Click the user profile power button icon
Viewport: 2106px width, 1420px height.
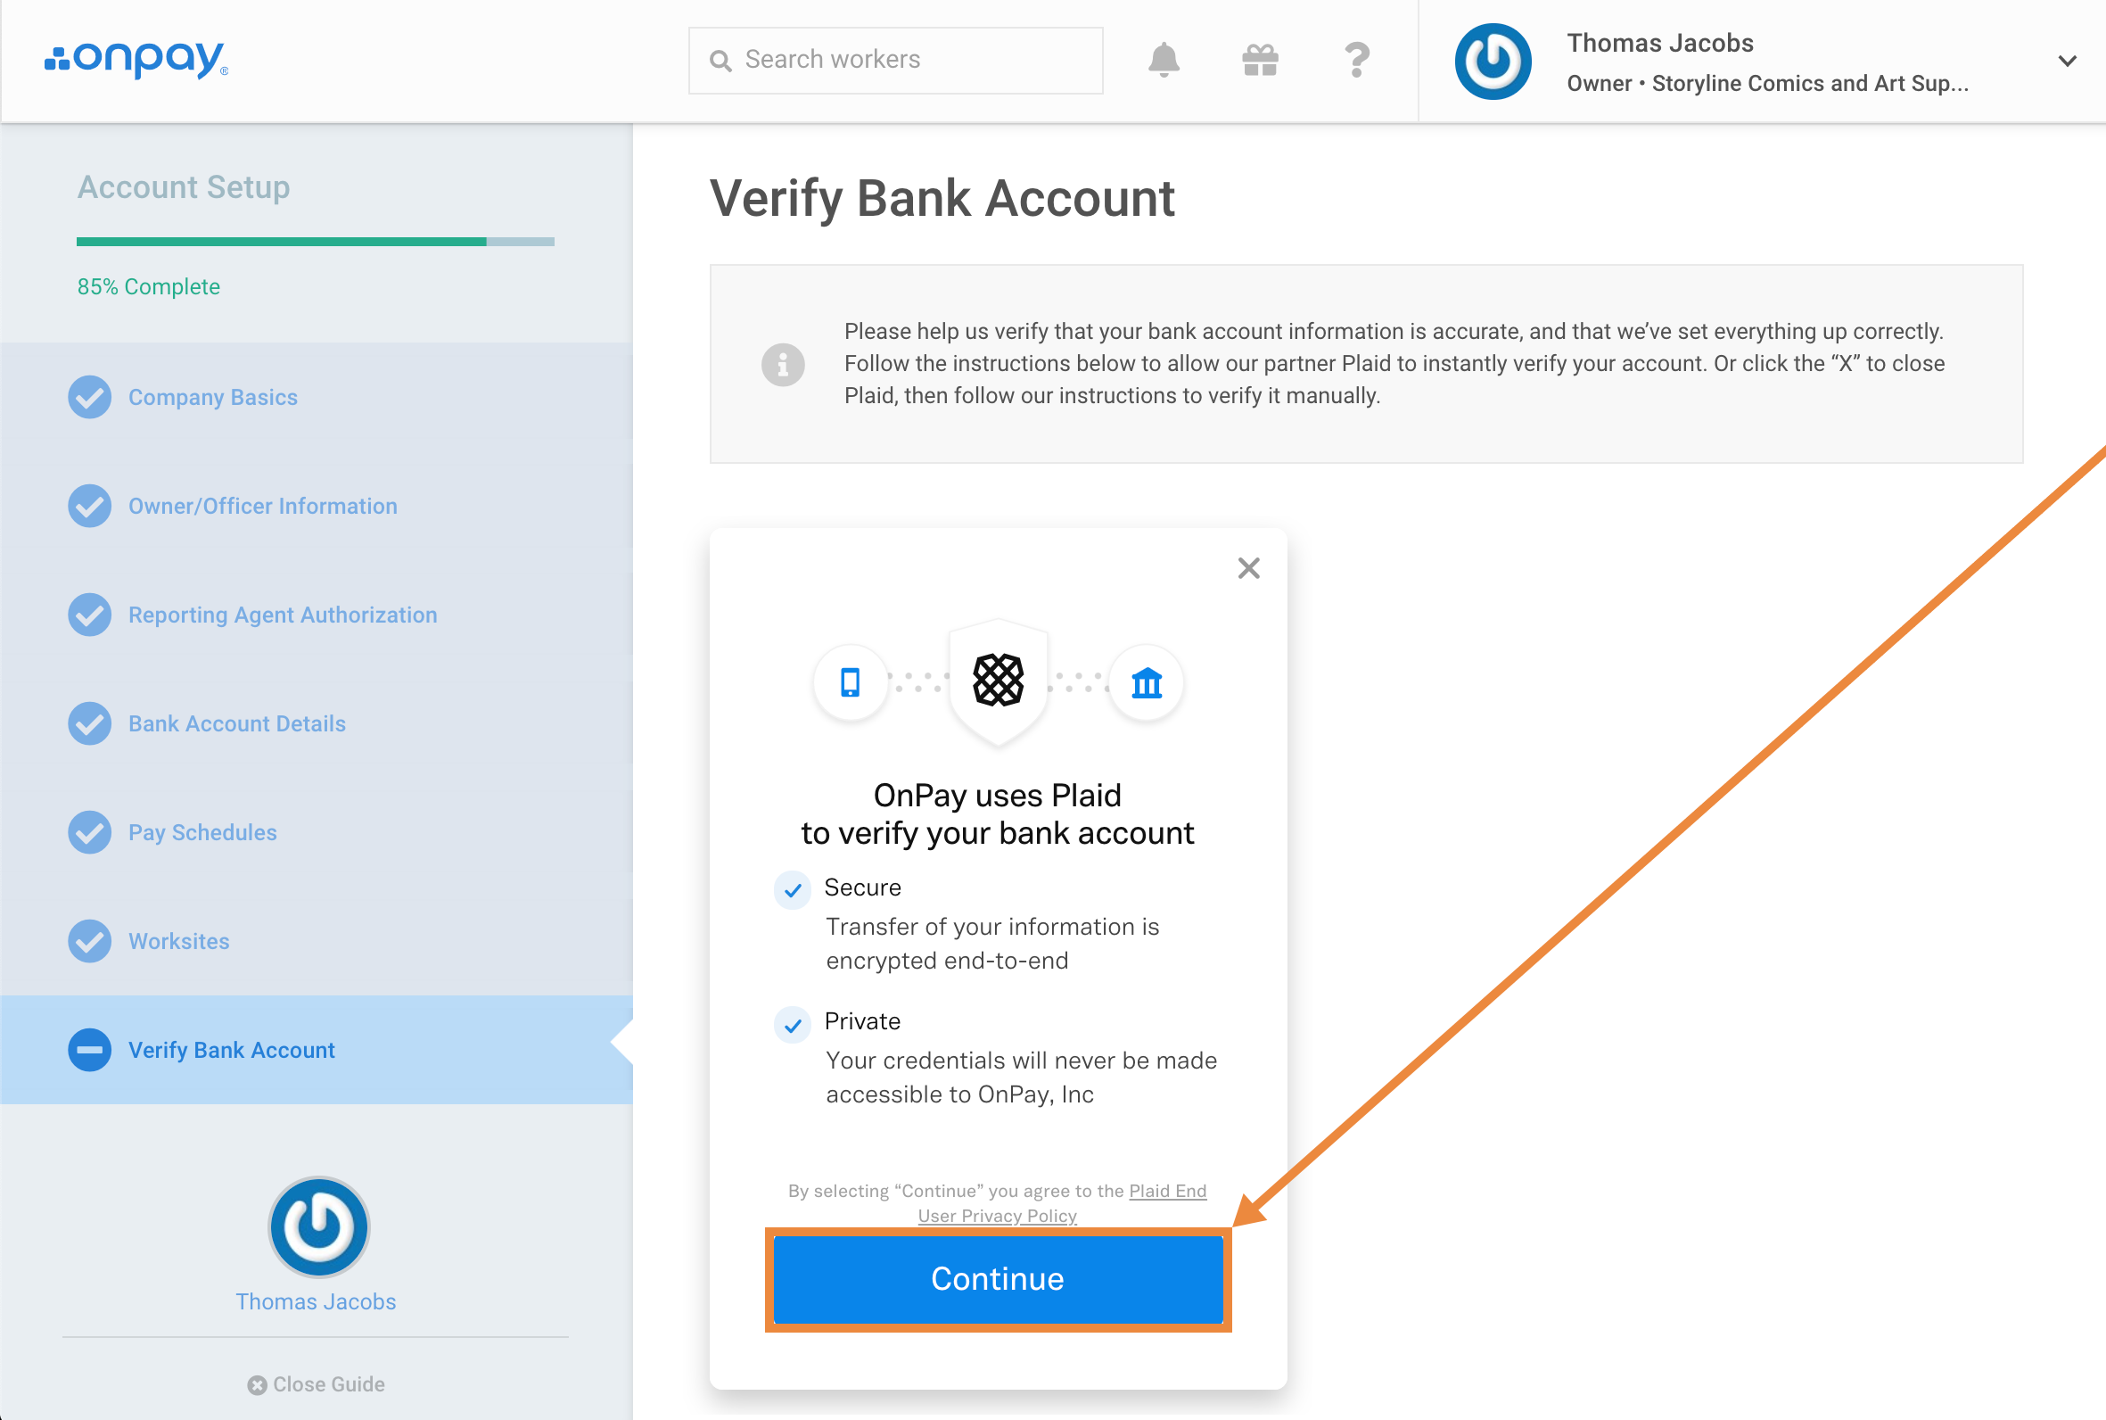[1493, 57]
